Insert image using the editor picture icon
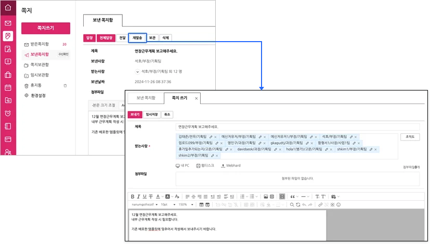Image resolution: width=430 pixels, height=244 pixels. tap(265, 197)
